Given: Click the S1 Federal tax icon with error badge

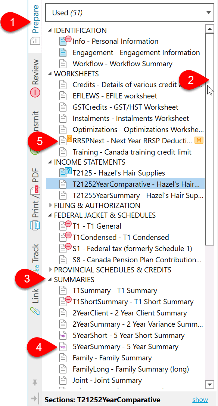Looking at the screenshot, I should point(65,248).
